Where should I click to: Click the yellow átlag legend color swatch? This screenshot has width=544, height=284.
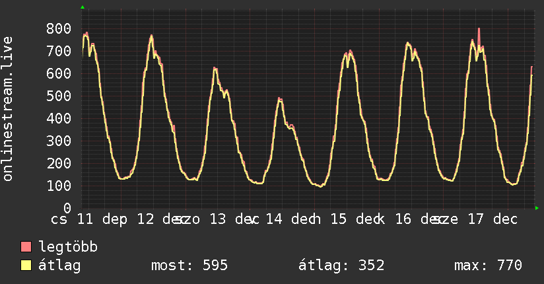26,265
